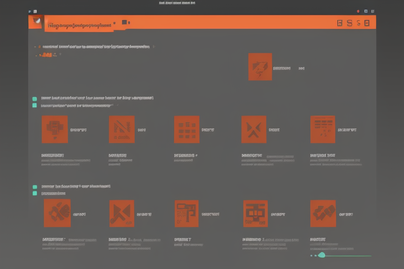Screen dimensions: 404x269
Task: Click the S button at the header's right side
Action: [x=348, y=23]
